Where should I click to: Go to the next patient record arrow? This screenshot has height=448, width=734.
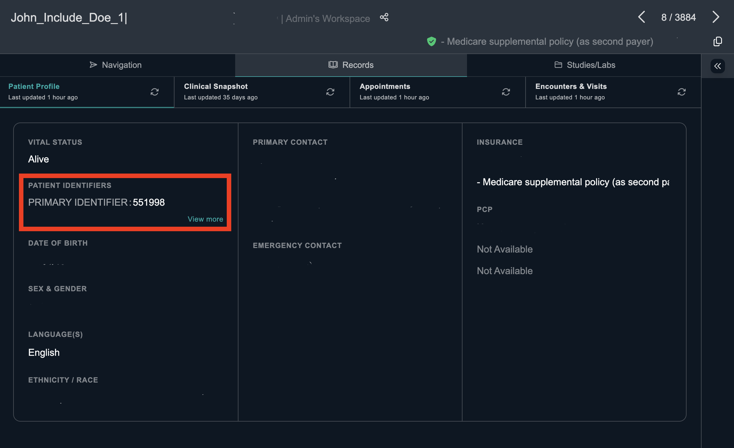(716, 17)
